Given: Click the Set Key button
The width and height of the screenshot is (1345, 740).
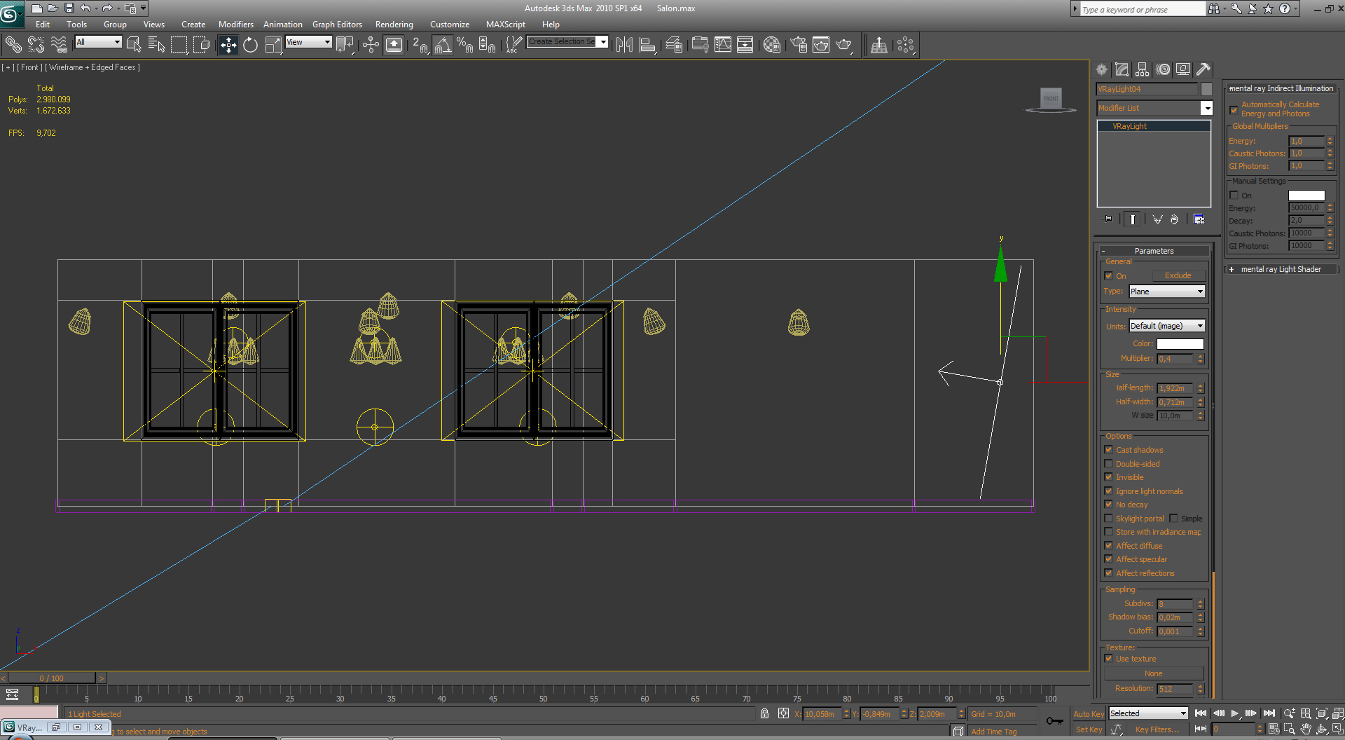Looking at the screenshot, I should (1089, 729).
